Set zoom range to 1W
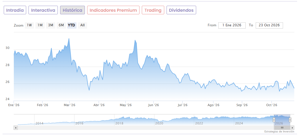The height and width of the screenshot is (137, 300). 29,25
